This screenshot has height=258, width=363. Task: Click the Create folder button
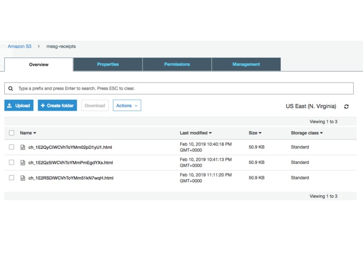(x=57, y=105)
